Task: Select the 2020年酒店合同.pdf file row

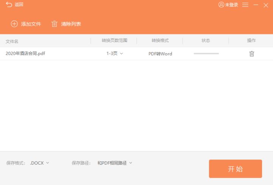Action: pos(136,54)
